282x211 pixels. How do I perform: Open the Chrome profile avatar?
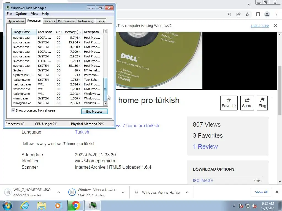267,14
